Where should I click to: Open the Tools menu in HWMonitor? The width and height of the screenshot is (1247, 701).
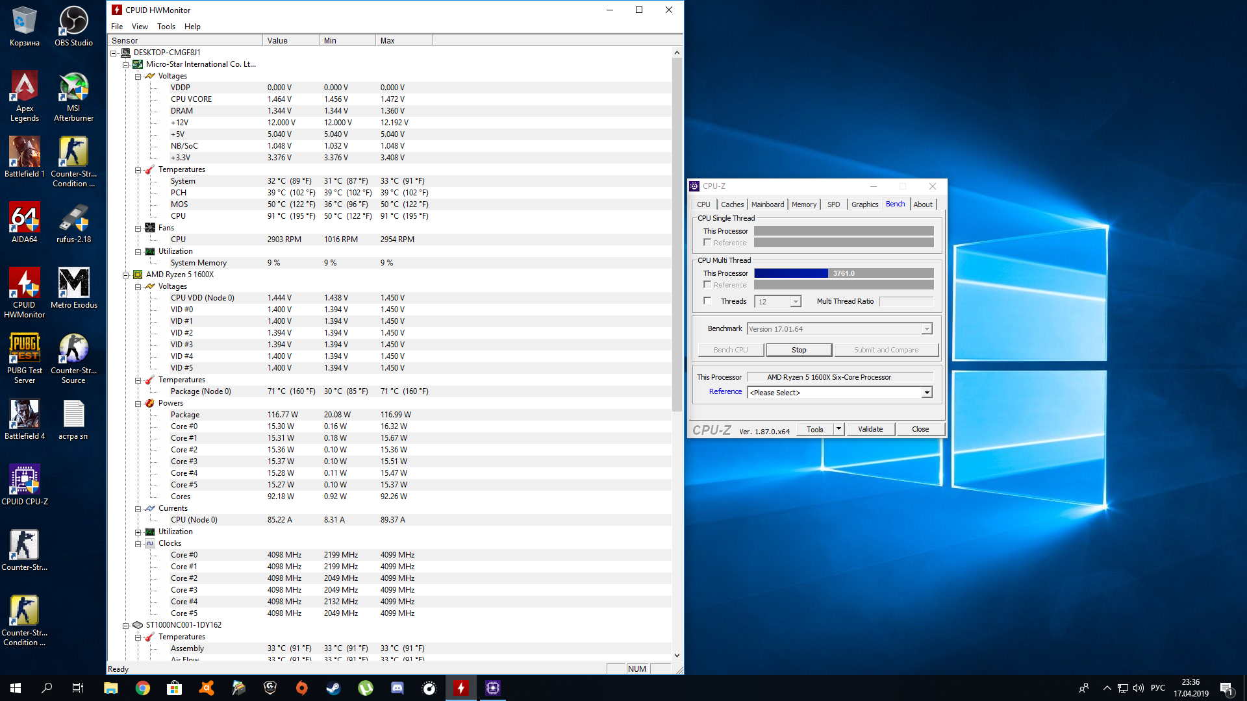166,27
